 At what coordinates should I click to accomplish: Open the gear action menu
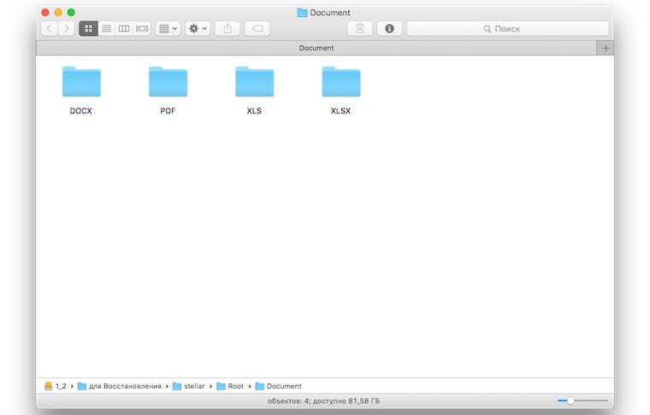point(198,28)
